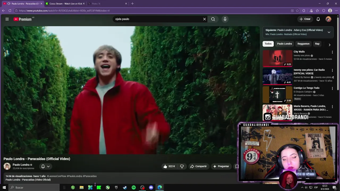Viewport: 340px width, 191px height.
Task: Go back with browser back arrow
Action: click(x=3, y=11)
